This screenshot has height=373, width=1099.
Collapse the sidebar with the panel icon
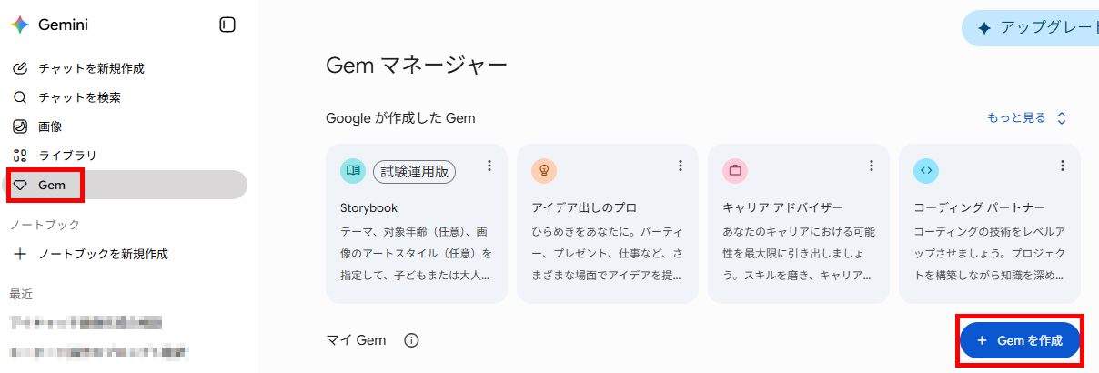pos(227,25)
